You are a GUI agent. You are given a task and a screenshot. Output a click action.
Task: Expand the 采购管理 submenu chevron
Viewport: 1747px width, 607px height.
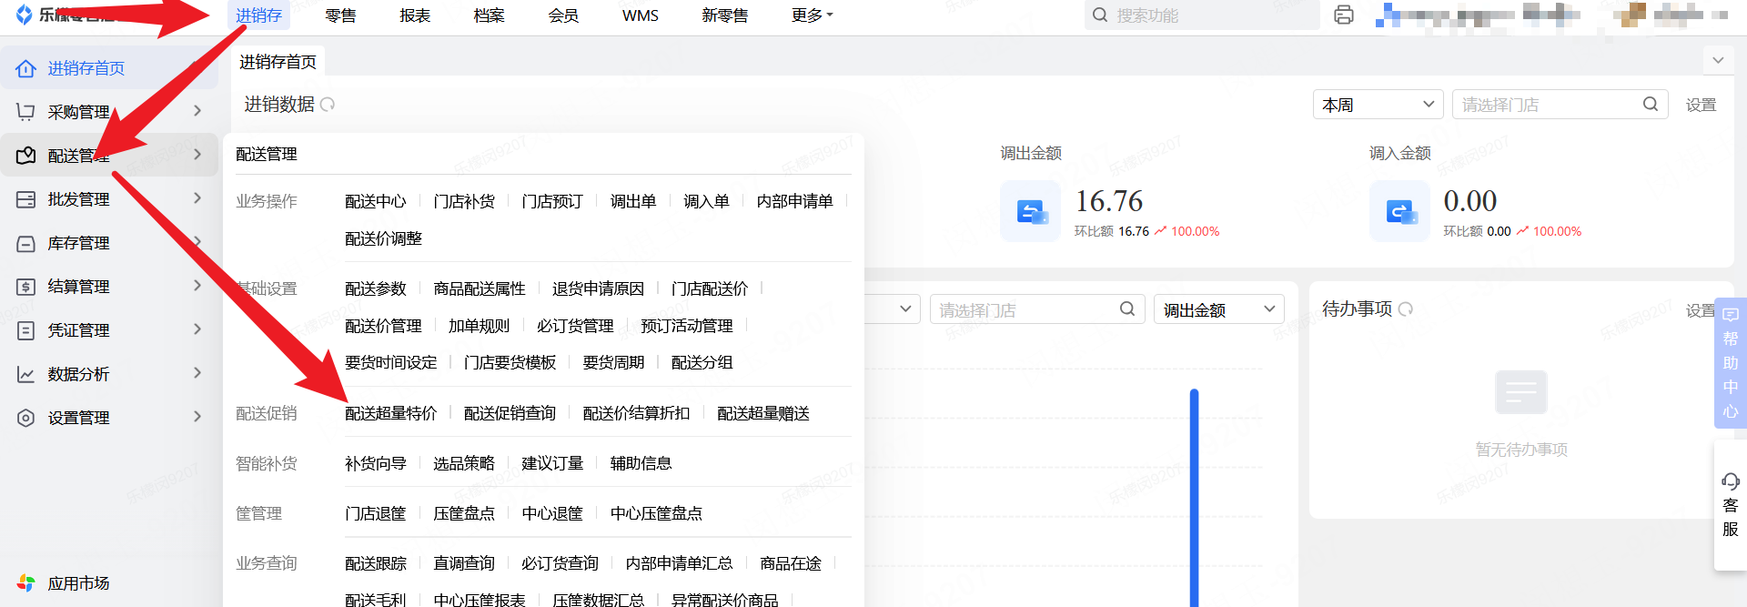[x=197, y=111]
